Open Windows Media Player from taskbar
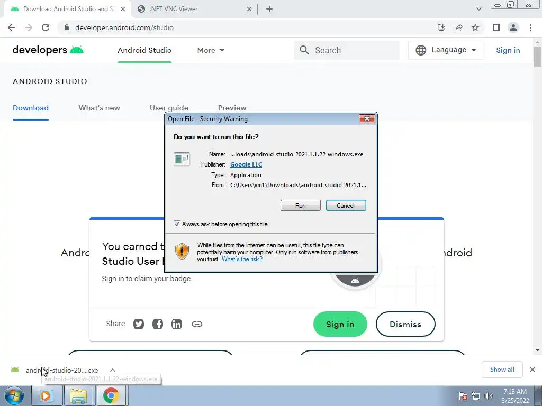Screen dimensions: 542x406 46,395
